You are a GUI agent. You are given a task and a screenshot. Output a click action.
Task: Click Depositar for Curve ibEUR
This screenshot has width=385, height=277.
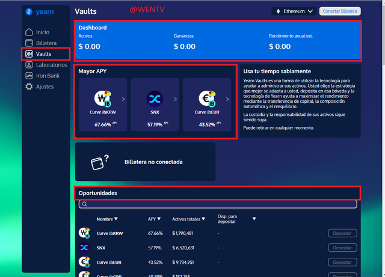click(342, 263)
